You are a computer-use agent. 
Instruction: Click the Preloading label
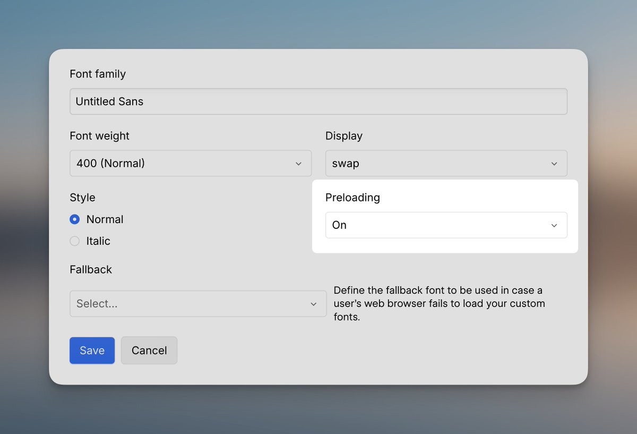tap(352, 198)
